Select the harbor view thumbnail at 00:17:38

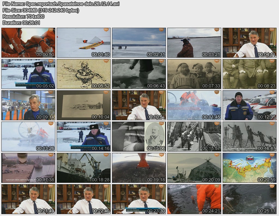point(28,168)
